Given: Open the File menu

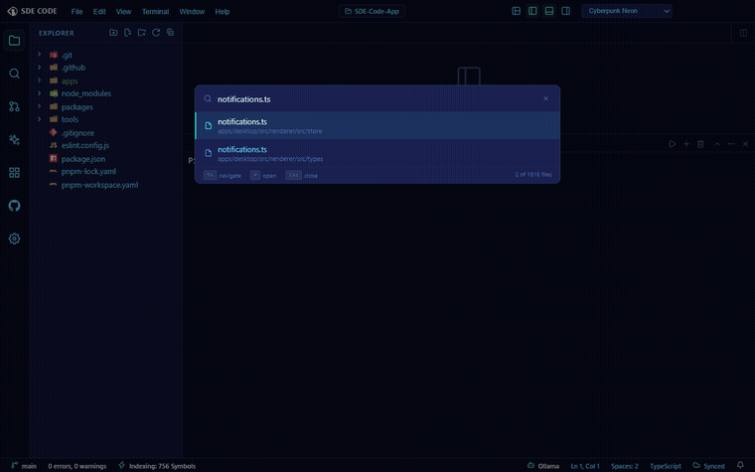Looking at the screenshot, I should click(77, 12).
